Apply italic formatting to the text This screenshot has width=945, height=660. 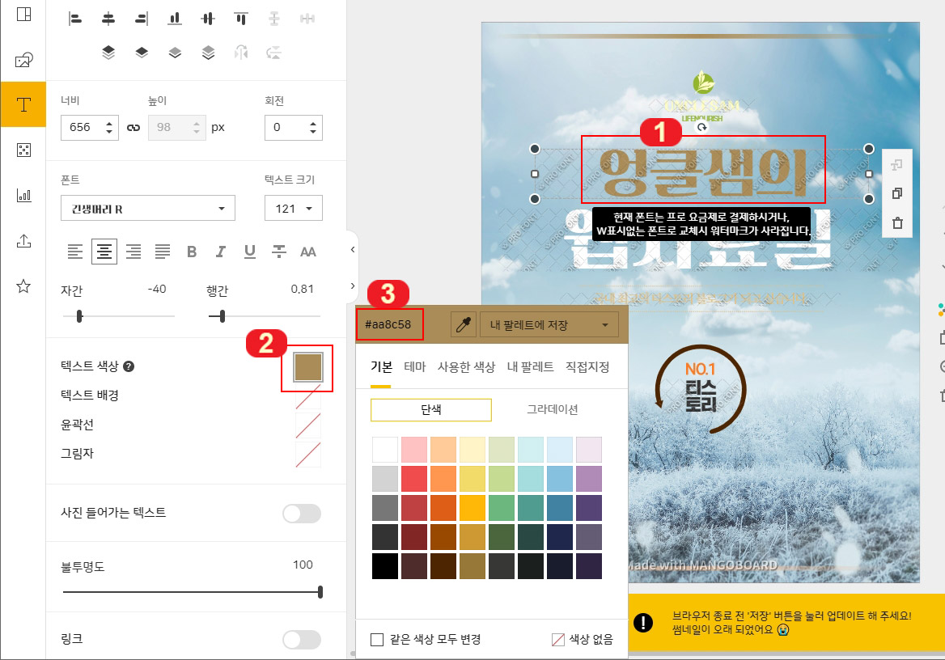220,252
